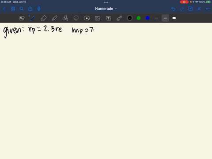Screen dimensions: 212x159
Task: Open the search magnifier
Action: point(22,9)
